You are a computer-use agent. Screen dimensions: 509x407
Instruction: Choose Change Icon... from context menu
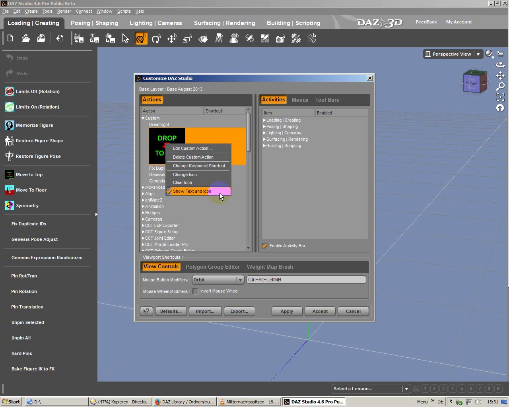[x=187, y=174]
